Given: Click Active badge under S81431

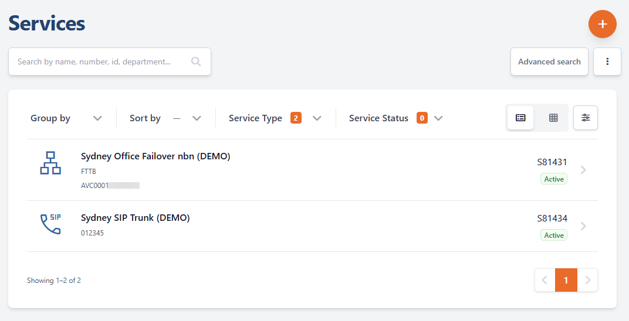Looking at the screenshot, I should point(553,179).
